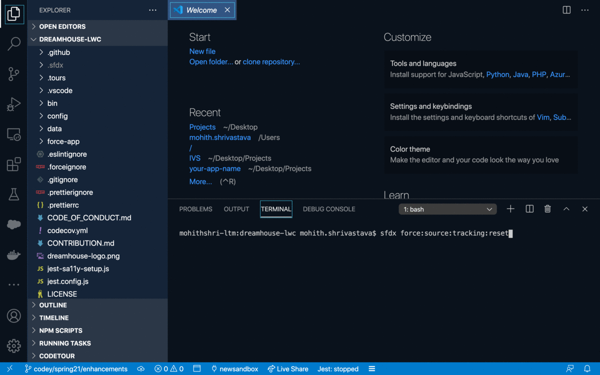Create a new terminal with plus icon
600x375 pixels.
click(x=510, y=209)
